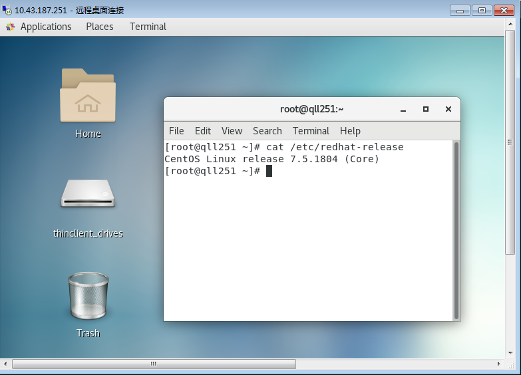
Task: Click the scroll down arrow of remote desktop
Action: pyautogui.click(x=510, y=353)
